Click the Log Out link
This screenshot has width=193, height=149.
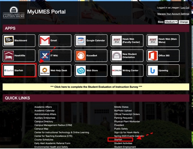(x=185, y=7)
